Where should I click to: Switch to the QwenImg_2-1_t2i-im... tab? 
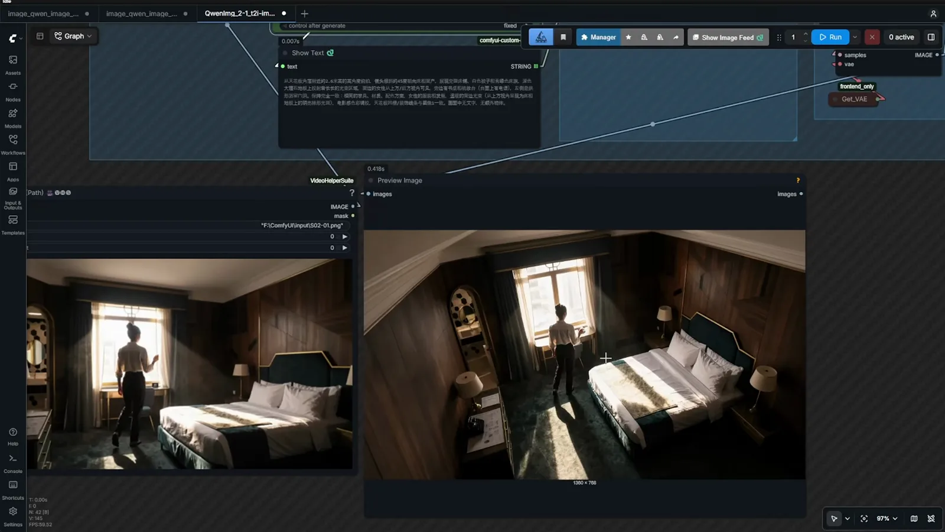click(239, 13)
